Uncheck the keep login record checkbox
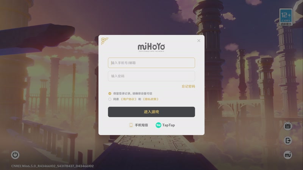The width and height of the screenshot is (303, 170). [x=110, y=93]
